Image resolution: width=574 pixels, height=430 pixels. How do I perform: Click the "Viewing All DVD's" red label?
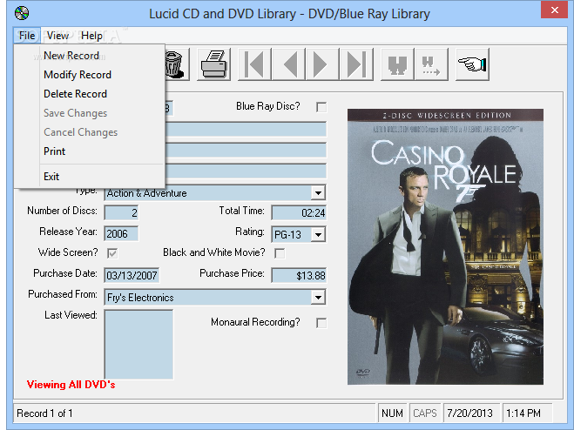(x=71, y=385)
